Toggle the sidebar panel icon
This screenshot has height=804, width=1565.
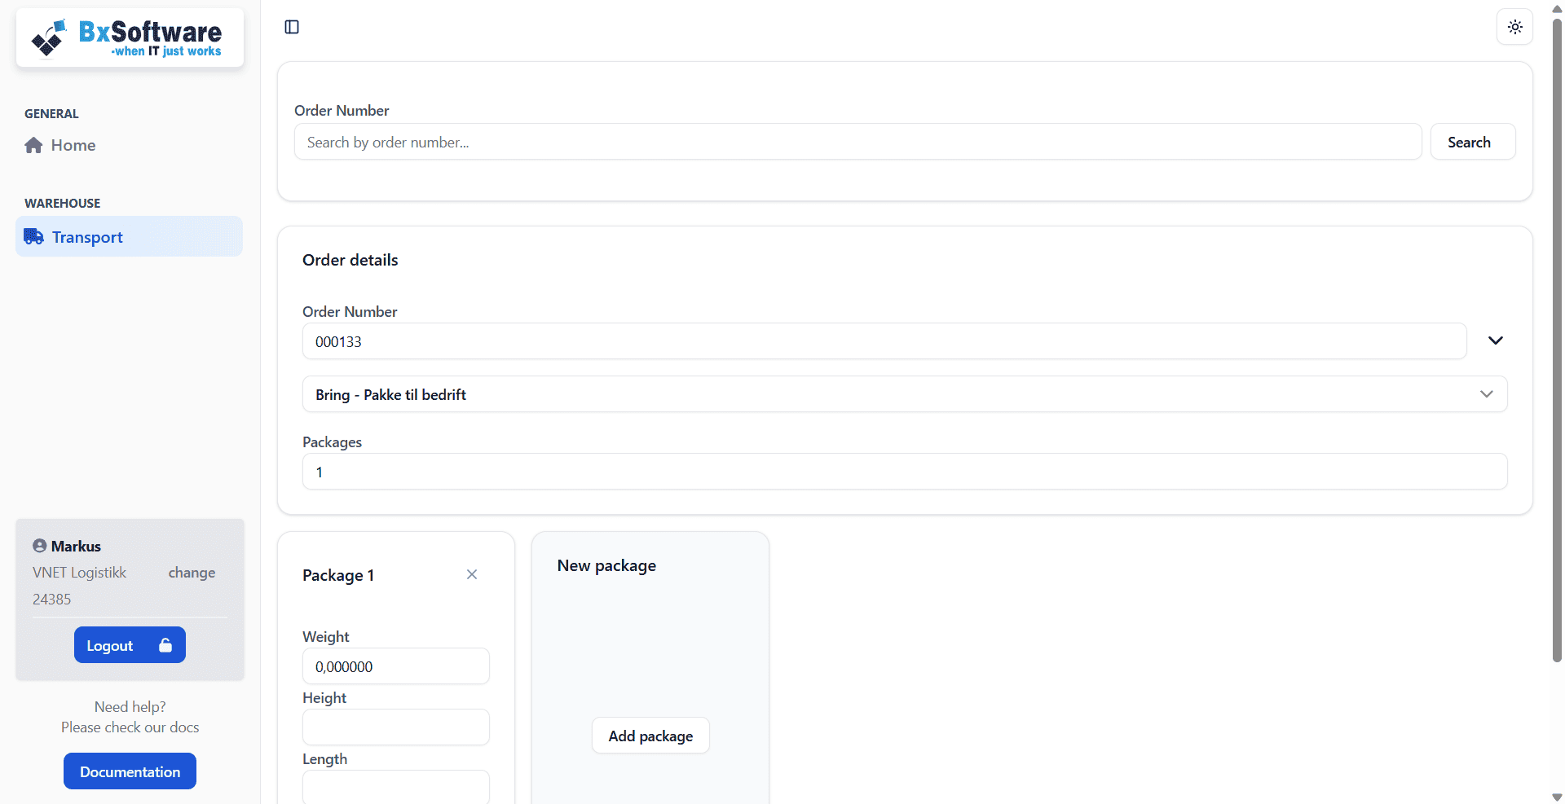pos(292,27)
